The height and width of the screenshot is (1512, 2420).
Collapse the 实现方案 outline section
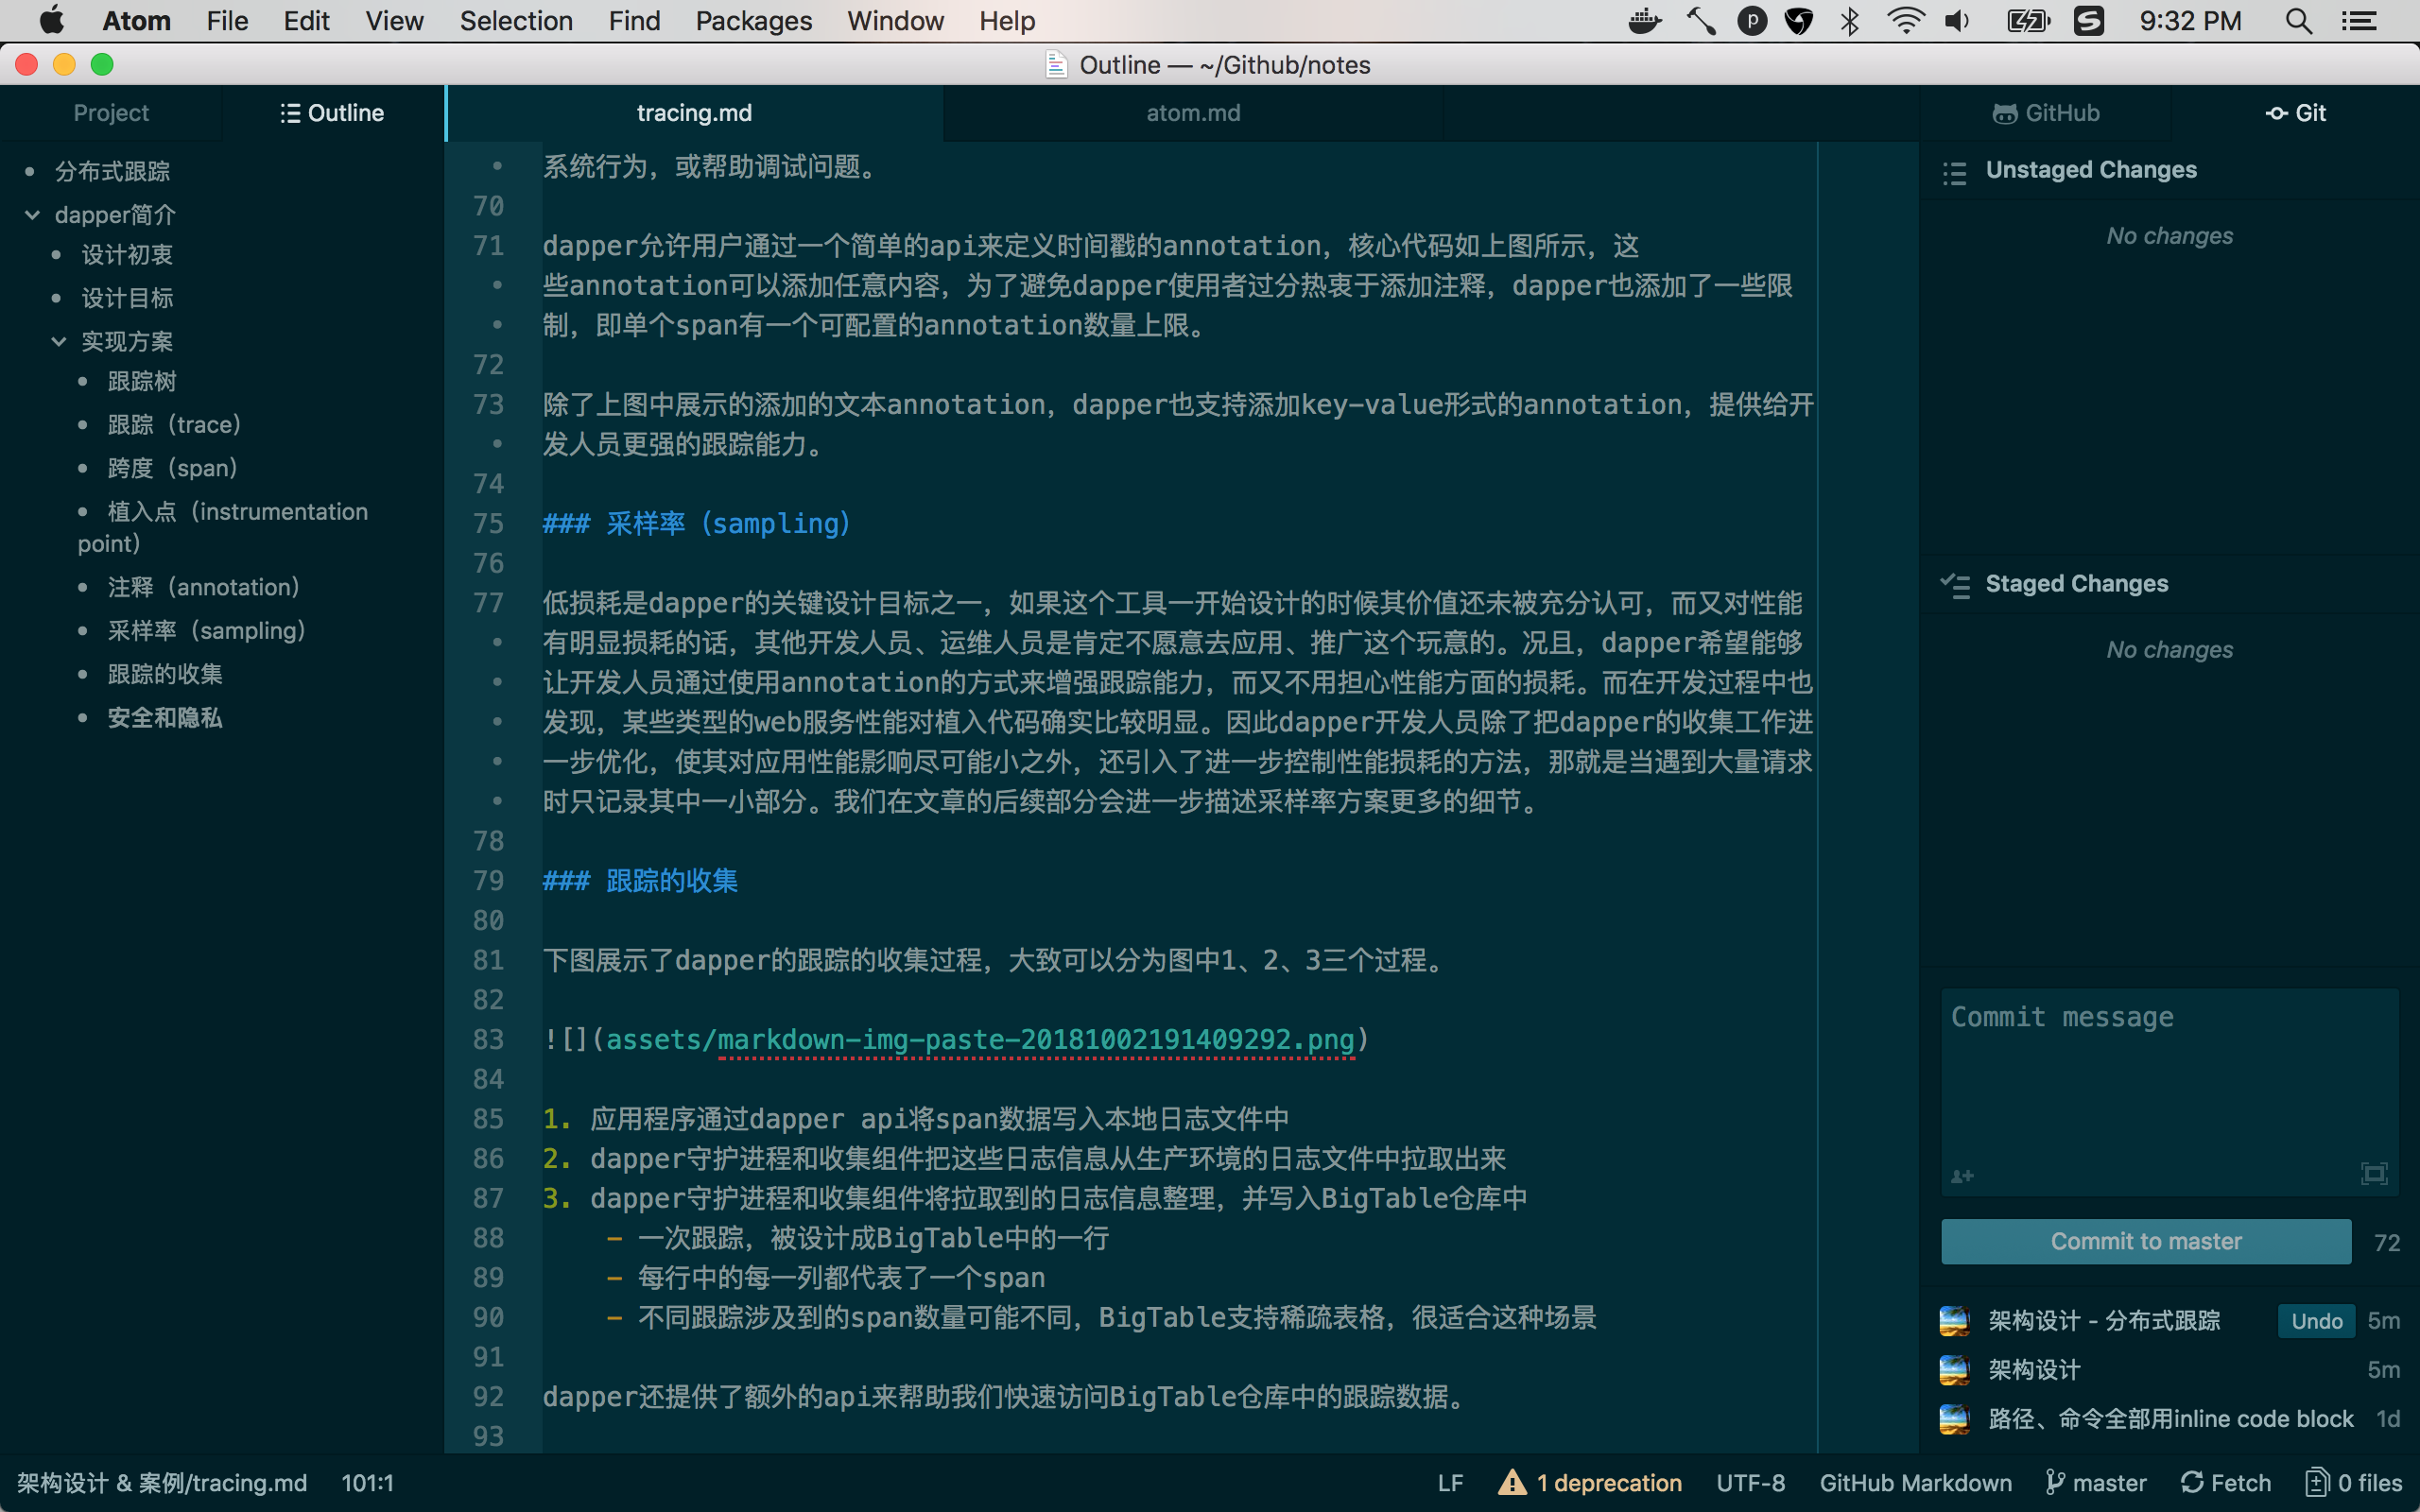[58, 341]
